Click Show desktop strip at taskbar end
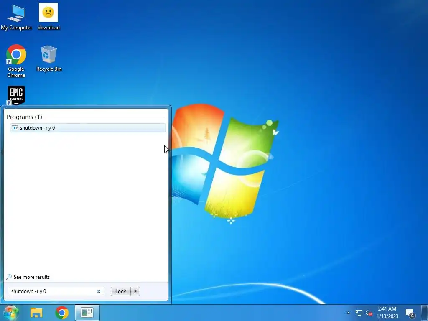Screen dimensions: 428x321 [x=425, y=313]
